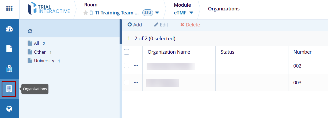Open the app launcher grid icon
328x118 pixels.
(9, 9)
